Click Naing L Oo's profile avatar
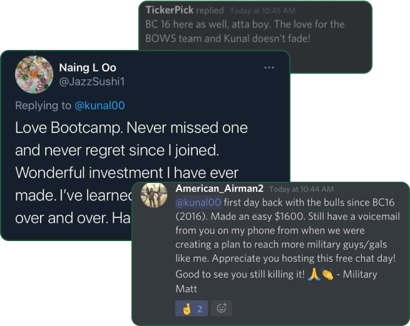 pos(34,74)
